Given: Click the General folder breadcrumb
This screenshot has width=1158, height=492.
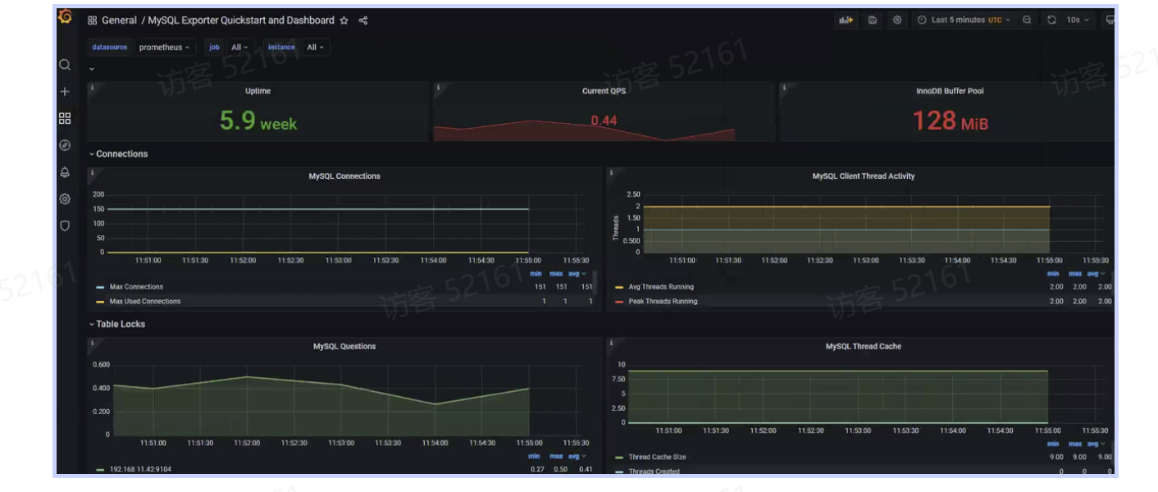Looking at the screenshot, I should [119, 20].
